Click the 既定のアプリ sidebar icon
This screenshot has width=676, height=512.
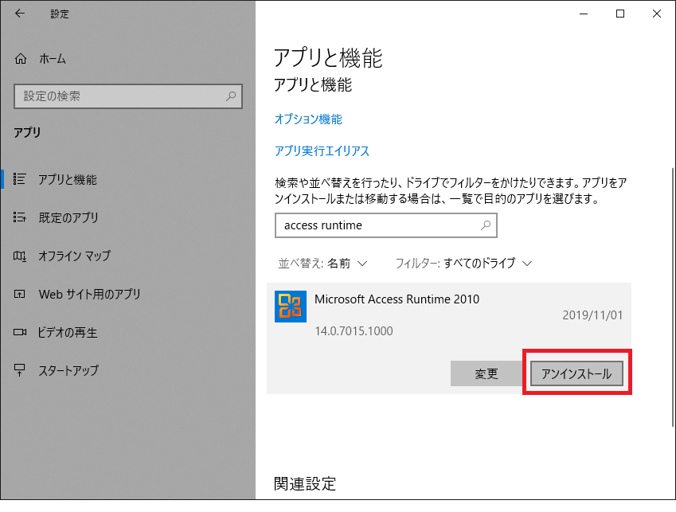pos(21,217)
